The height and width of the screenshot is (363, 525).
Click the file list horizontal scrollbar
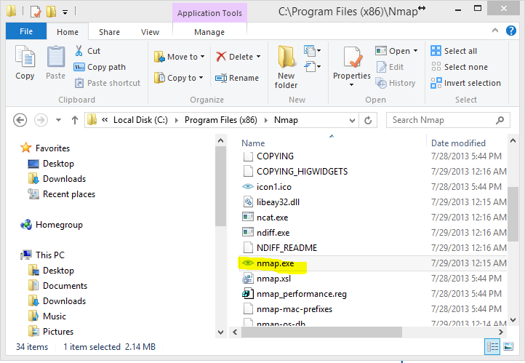click(x=321, y=332)
